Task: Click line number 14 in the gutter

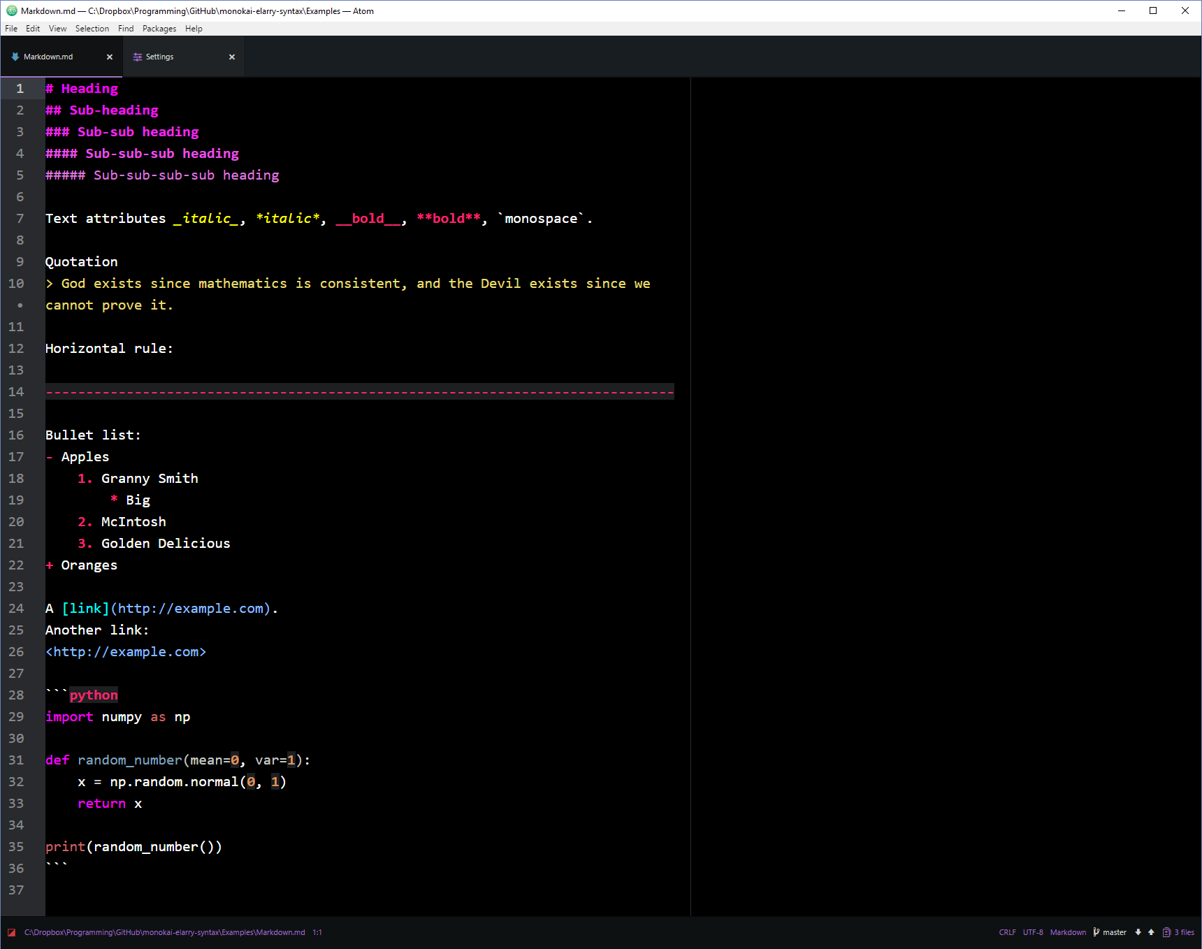Action: 16,391
